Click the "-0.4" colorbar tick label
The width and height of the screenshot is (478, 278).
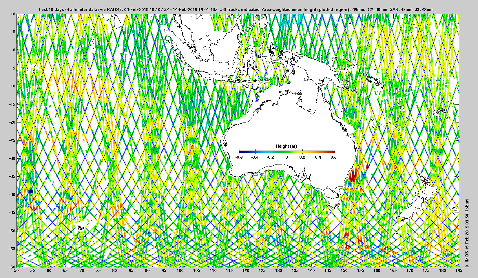pos(255,157)
